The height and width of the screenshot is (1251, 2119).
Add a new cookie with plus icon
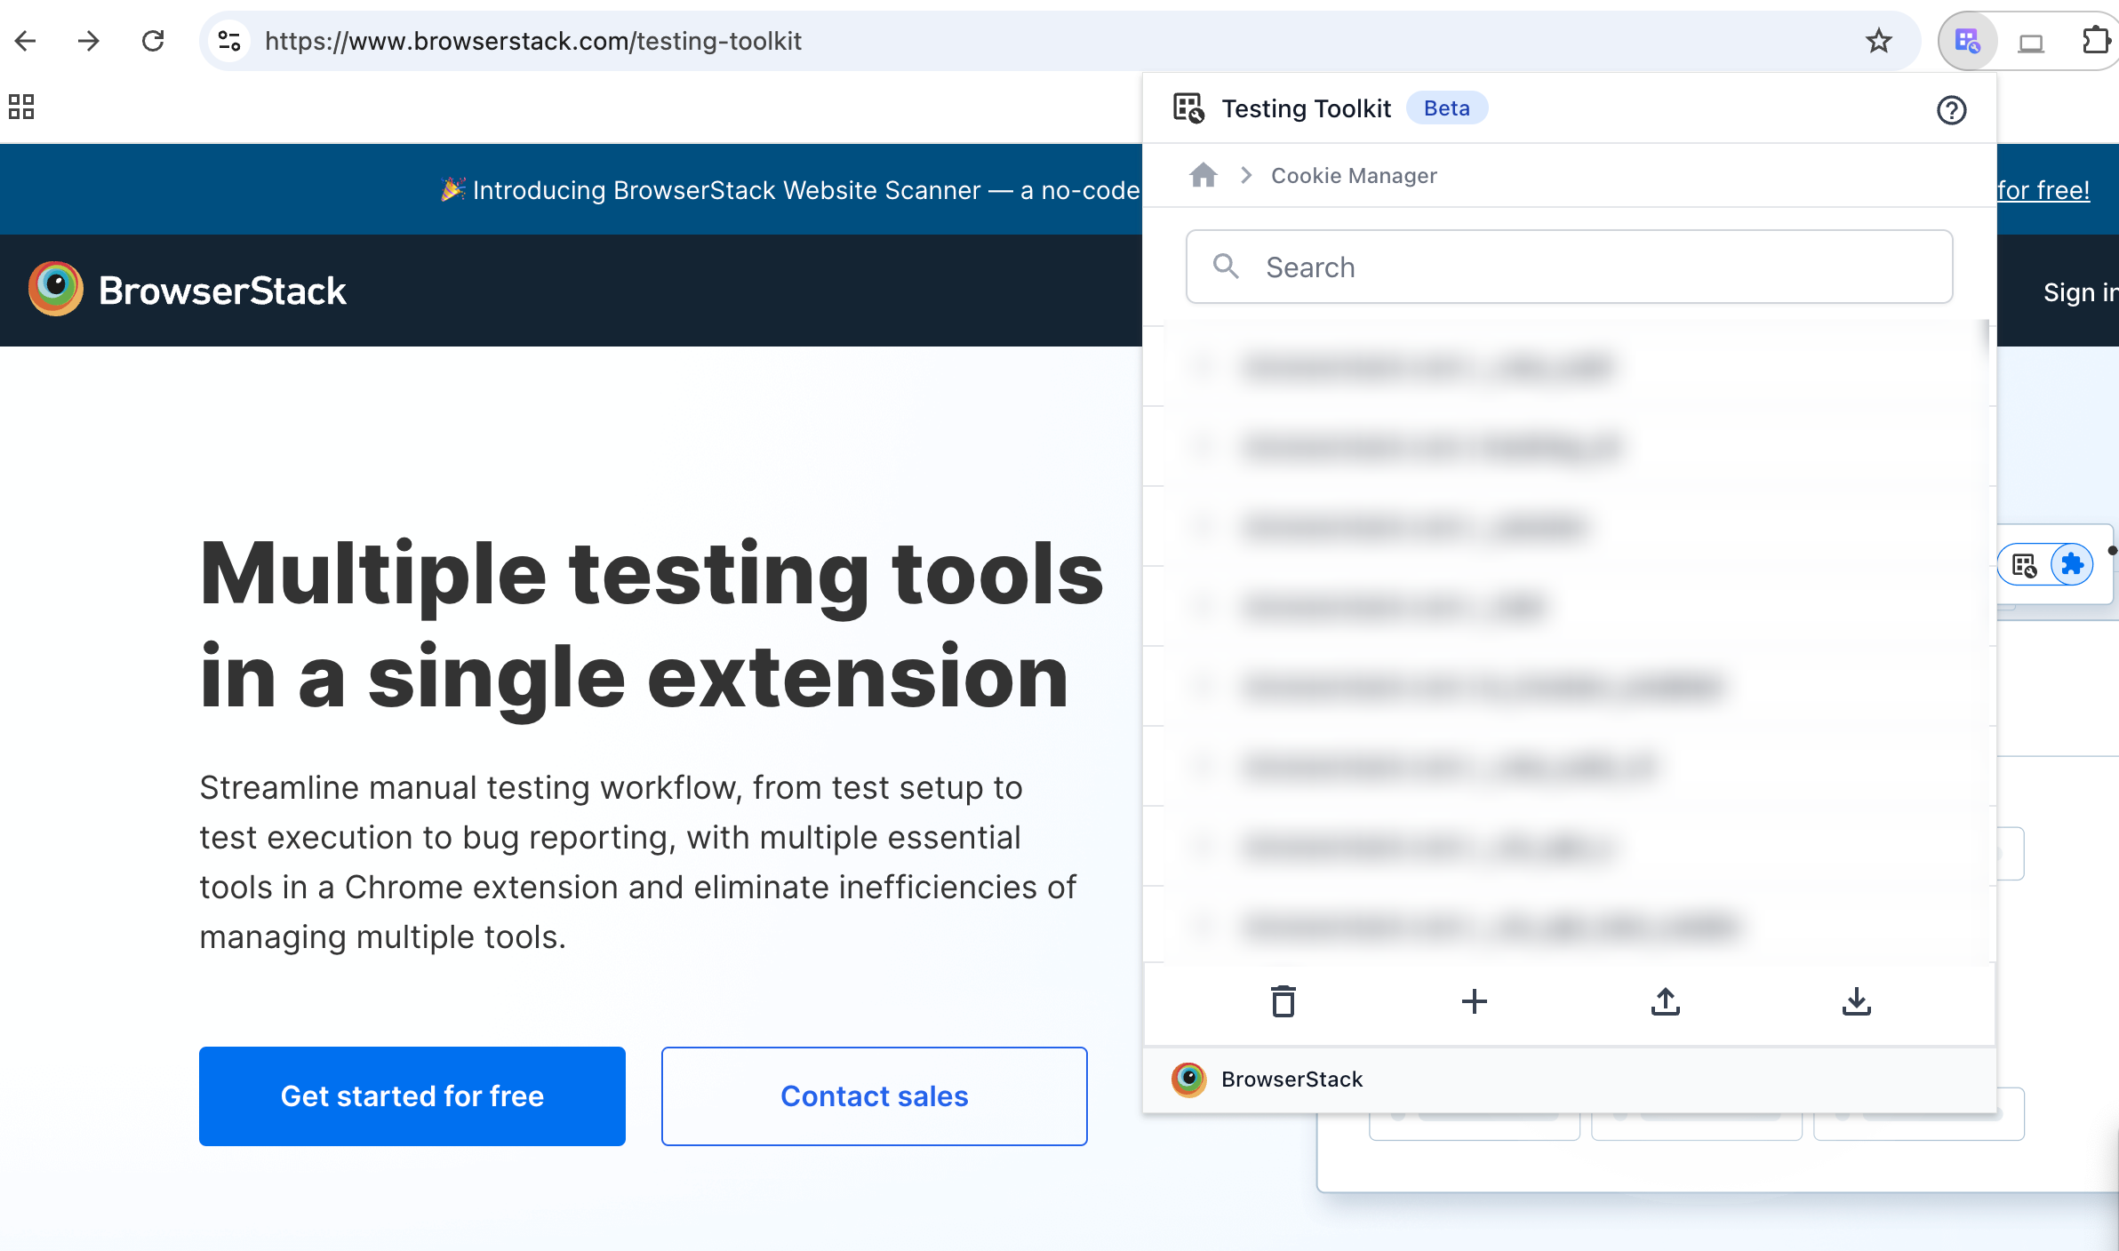(x=1475, y=1001)
